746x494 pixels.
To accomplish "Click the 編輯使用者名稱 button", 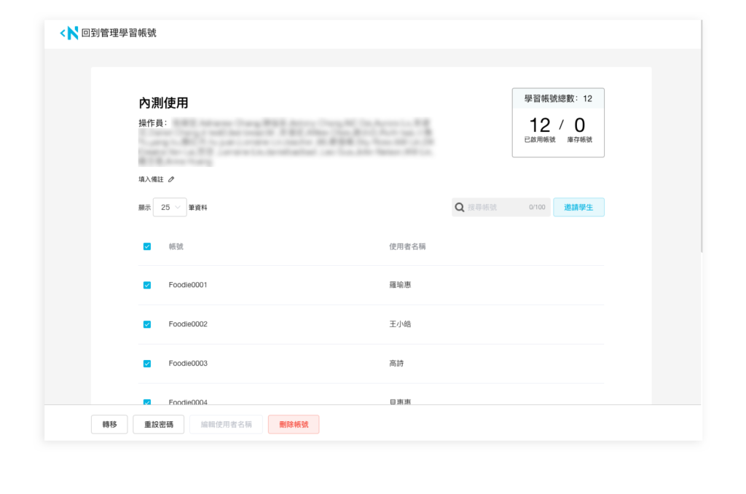I will click(226, 425).
